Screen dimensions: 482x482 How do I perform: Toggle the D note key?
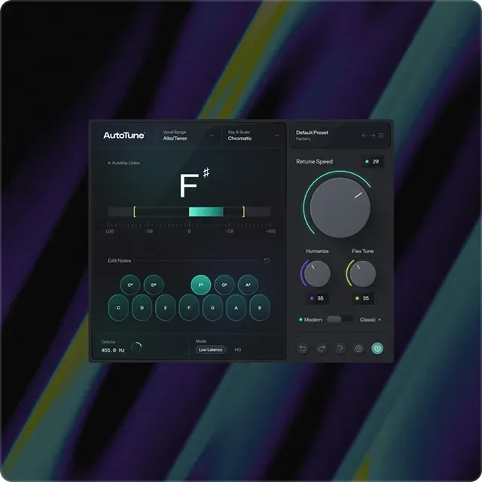[x=142, y=308]
